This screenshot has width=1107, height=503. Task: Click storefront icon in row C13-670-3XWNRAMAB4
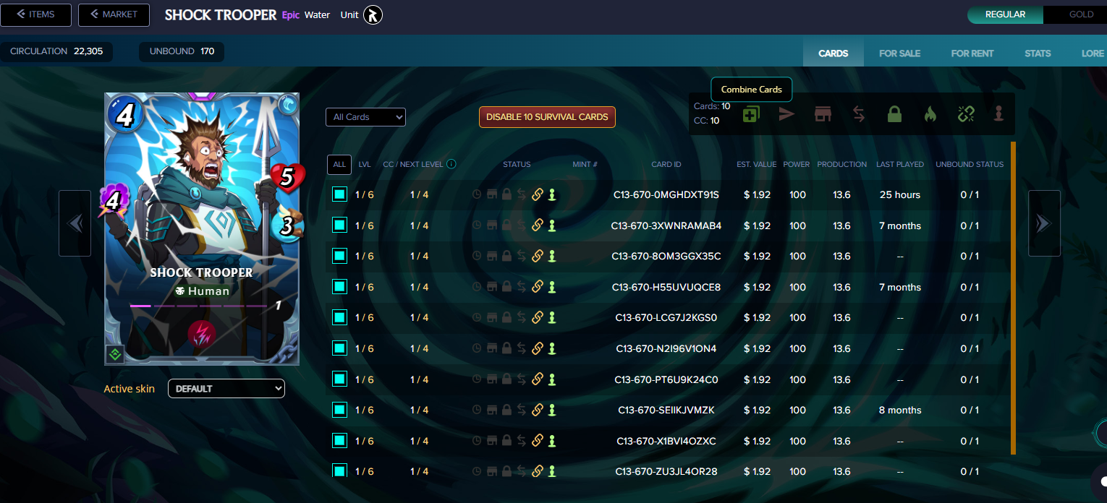tap(492, 225)
